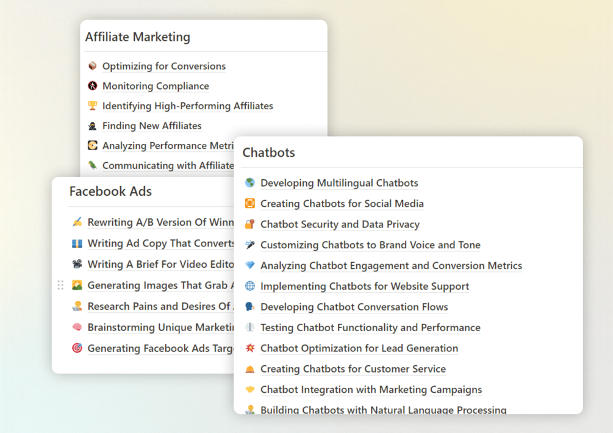
Task: Open Monitoring Compliance page
Action: (156, 86)
